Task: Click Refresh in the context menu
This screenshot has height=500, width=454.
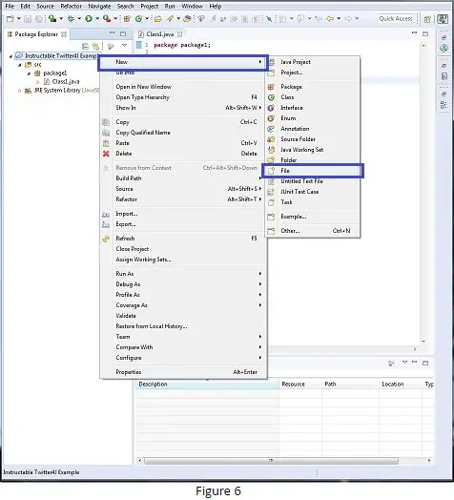Action: tap(183, 239)
